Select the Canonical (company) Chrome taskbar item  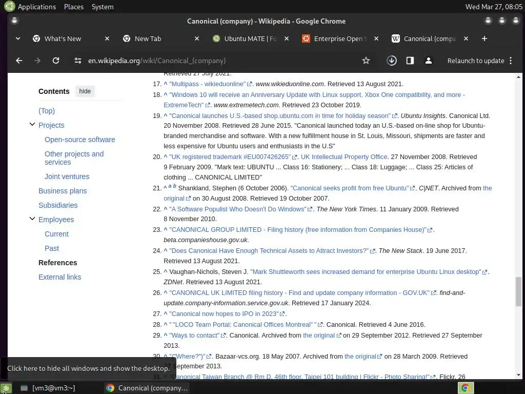pos(147,388)
